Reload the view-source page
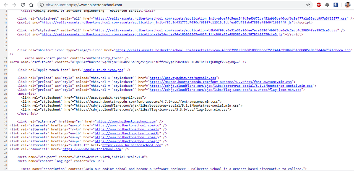The height and width of the screenshot is (171, 354). (23, 5)
